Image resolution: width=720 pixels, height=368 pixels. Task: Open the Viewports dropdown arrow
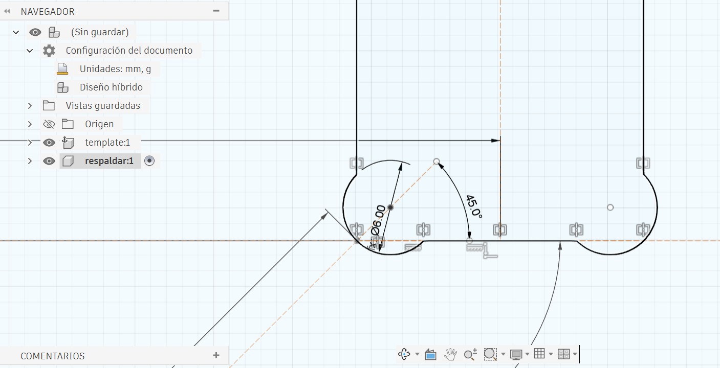575,354
